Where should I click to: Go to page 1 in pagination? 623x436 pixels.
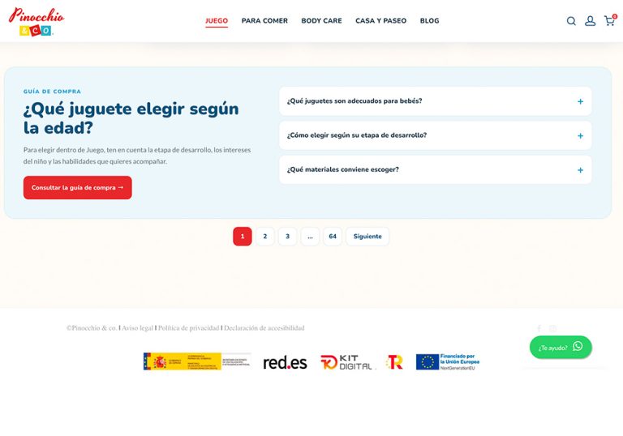243,237
